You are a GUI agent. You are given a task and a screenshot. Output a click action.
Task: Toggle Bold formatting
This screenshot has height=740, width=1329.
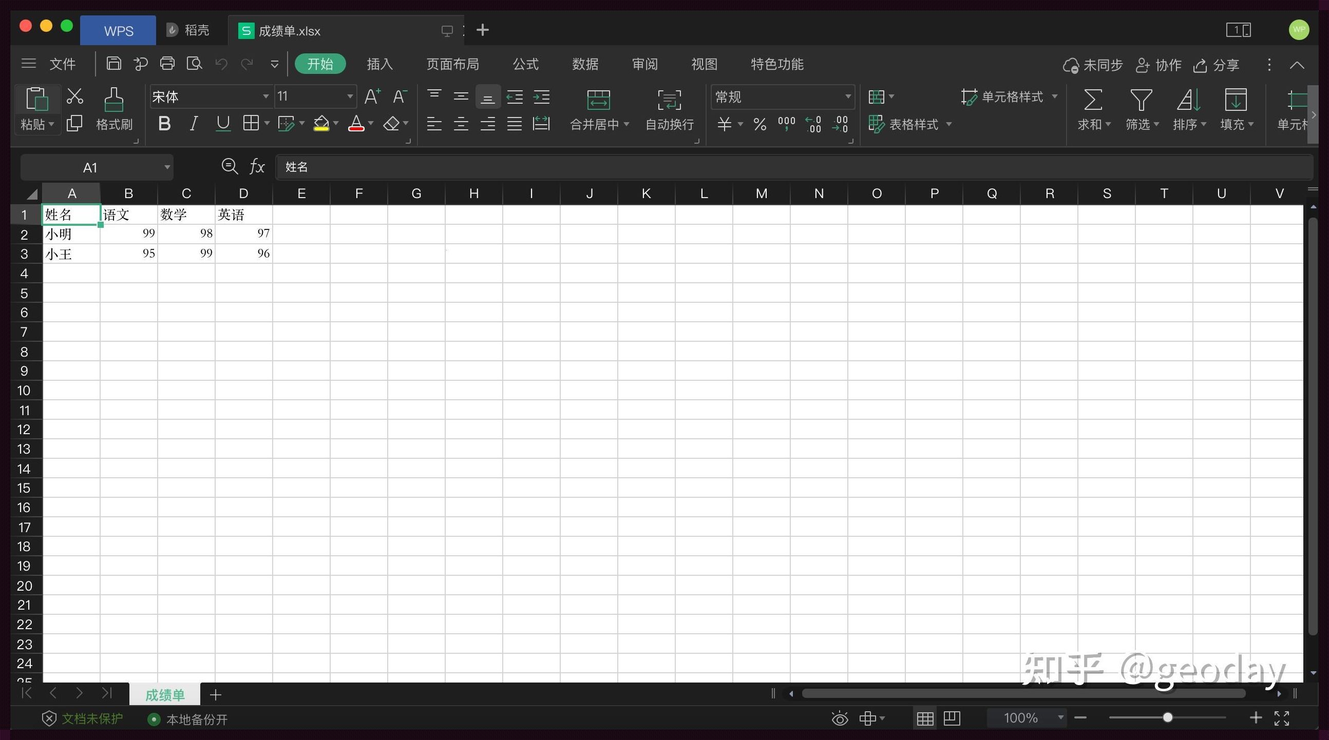[x=164, y=124]
